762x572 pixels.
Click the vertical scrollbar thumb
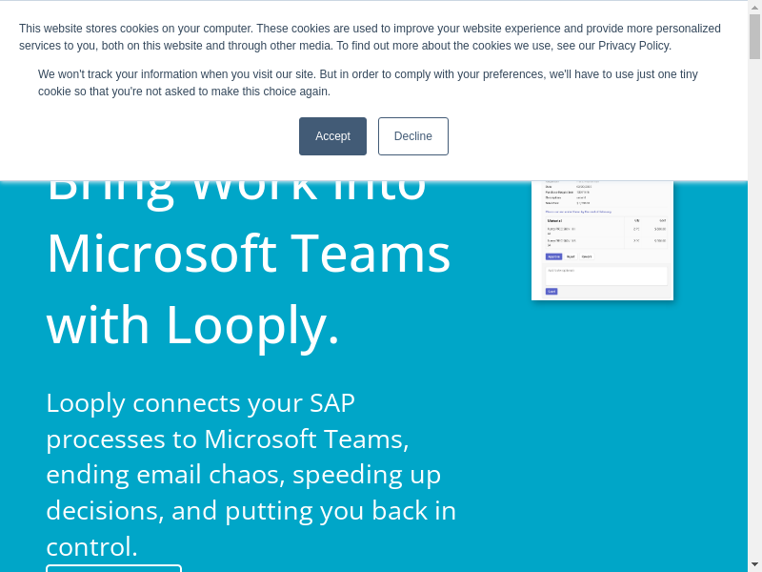(754, 36)
